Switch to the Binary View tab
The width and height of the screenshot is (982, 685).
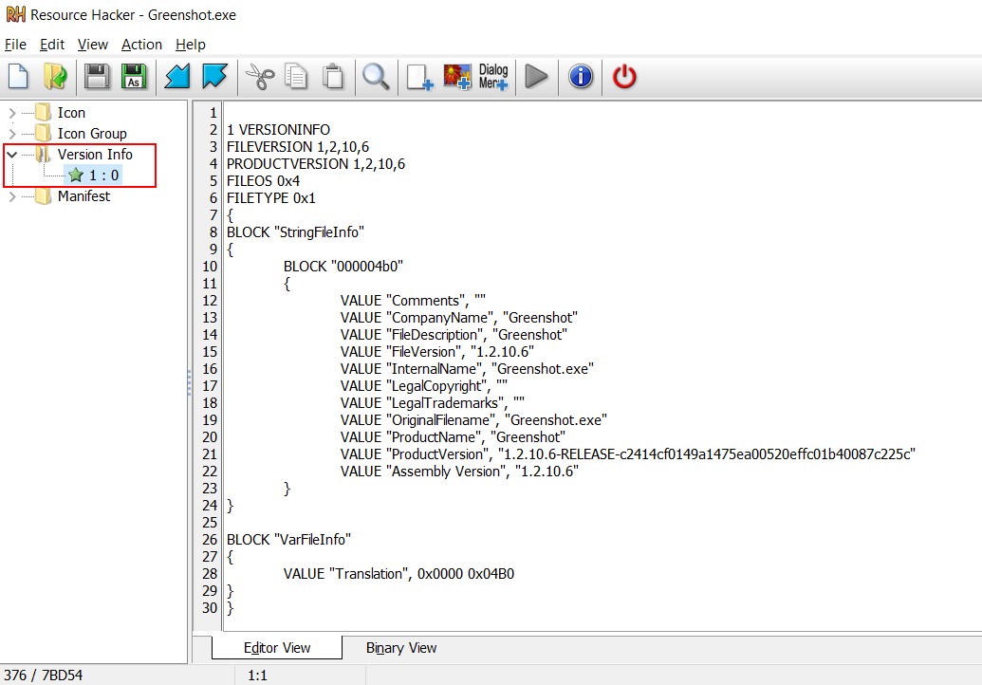coord(401,647)
